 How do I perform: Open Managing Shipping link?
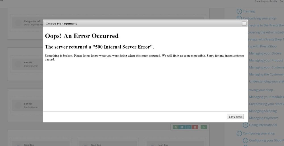click(263, 111)
